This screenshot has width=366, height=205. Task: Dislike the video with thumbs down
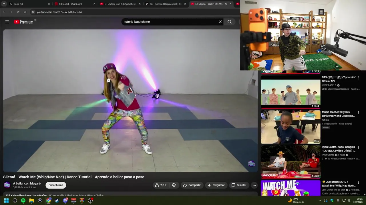coord(174,185)
